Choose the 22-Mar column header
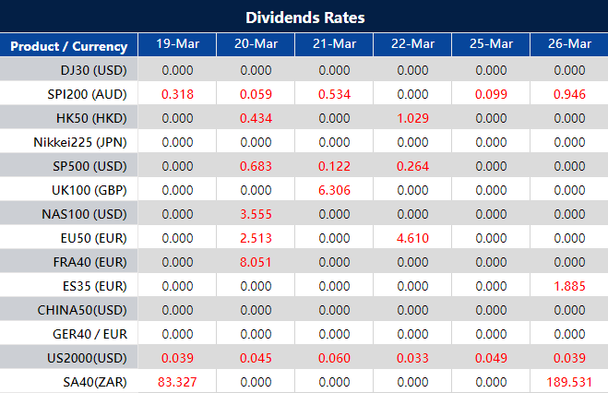608x393 pixels. [x=412, y=45]
